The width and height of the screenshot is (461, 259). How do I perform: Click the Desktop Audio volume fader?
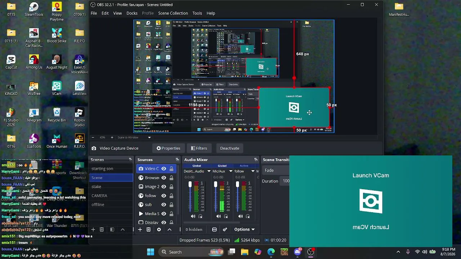coord(190,185)
